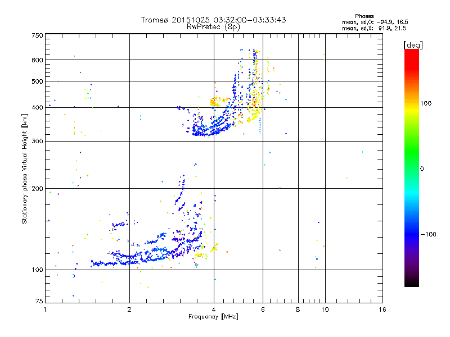The image size is (450, 337).
Task: Click the '[deg]' colorbar unit label
Action: (413, 45)
